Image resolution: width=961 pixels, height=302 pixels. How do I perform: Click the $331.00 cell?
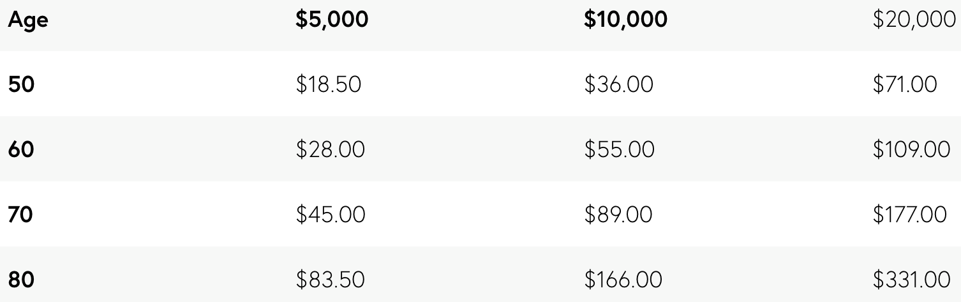(x=912, y=280)
